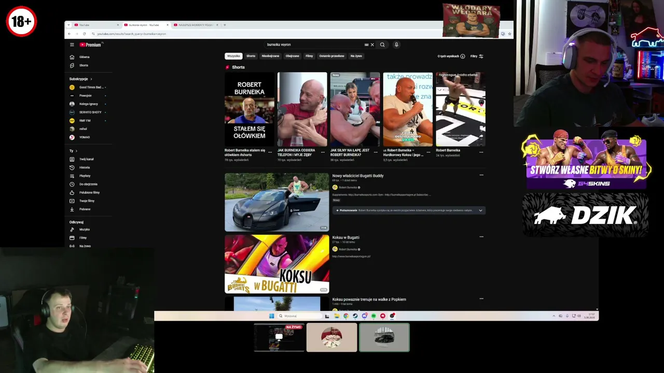
Task: Open Spotify from the Windows taskbar
Action: click(374, 316)
